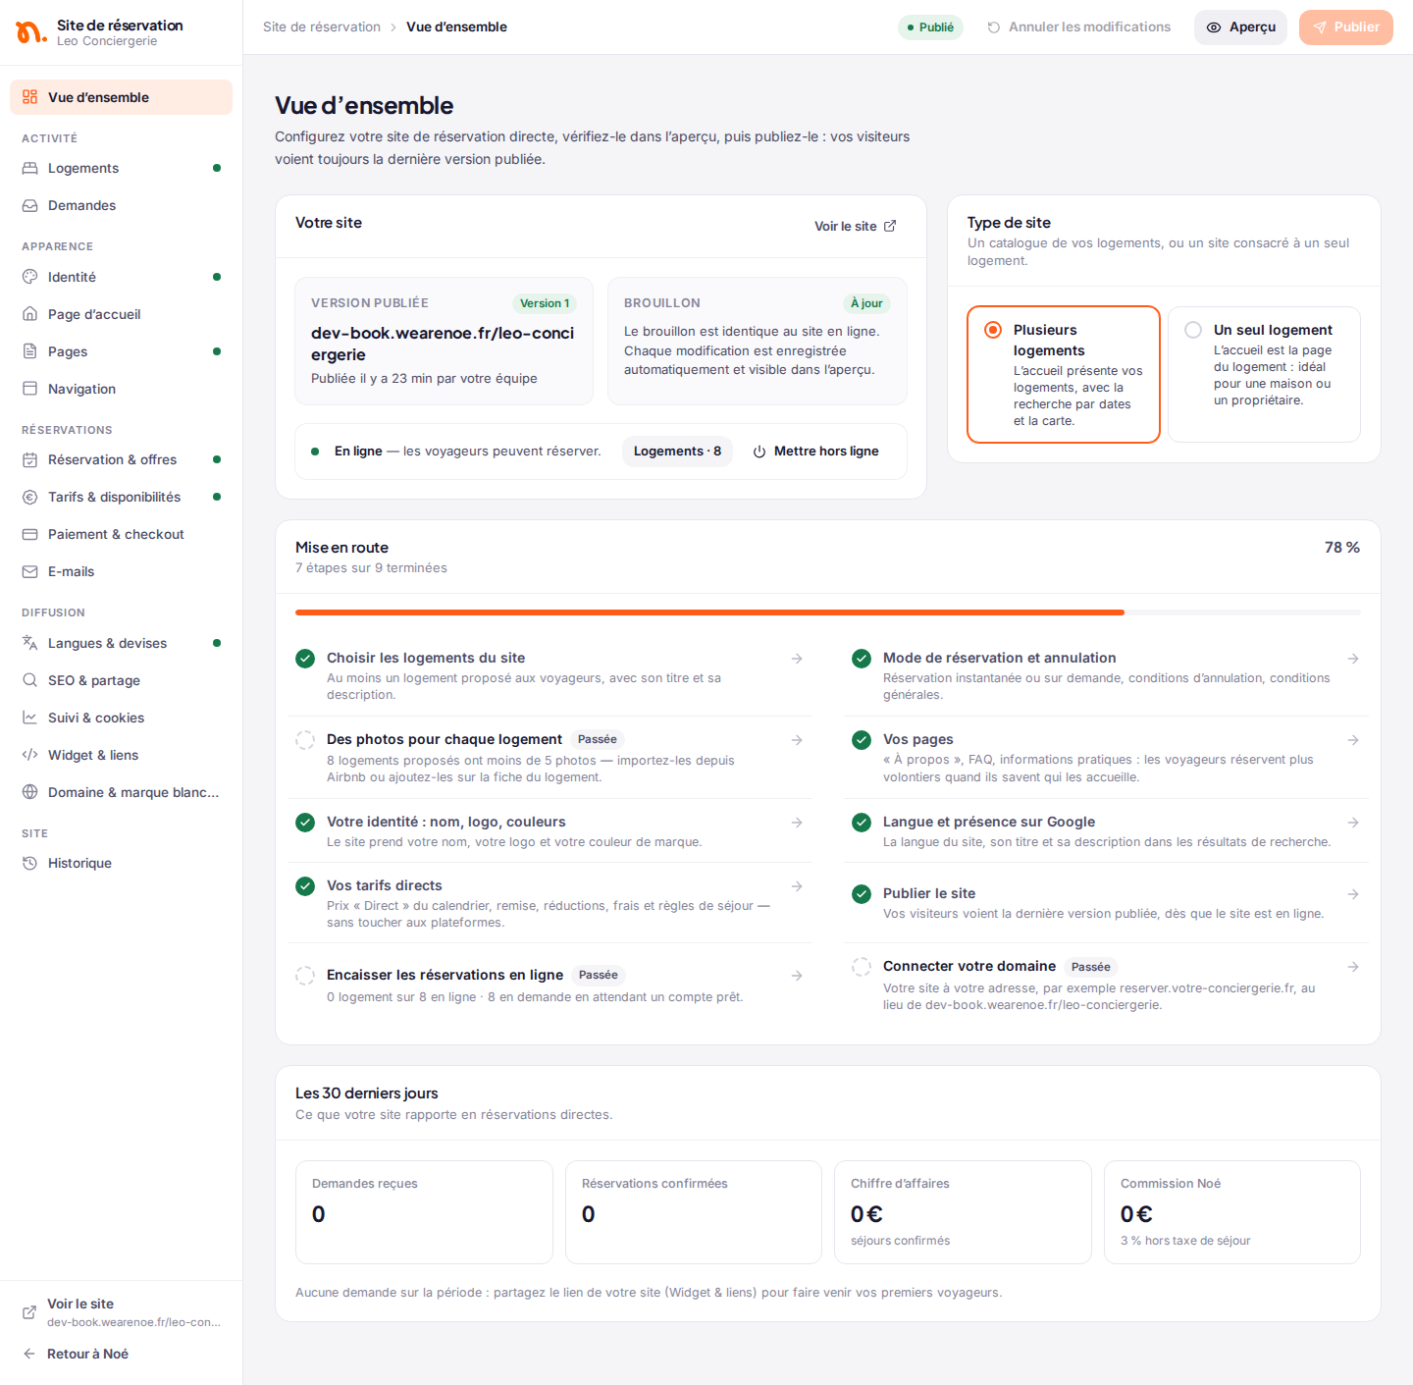The height and width of the screenshot is (1385, 1413).
Task: Click the Historique clock icon
Action: 30,863
